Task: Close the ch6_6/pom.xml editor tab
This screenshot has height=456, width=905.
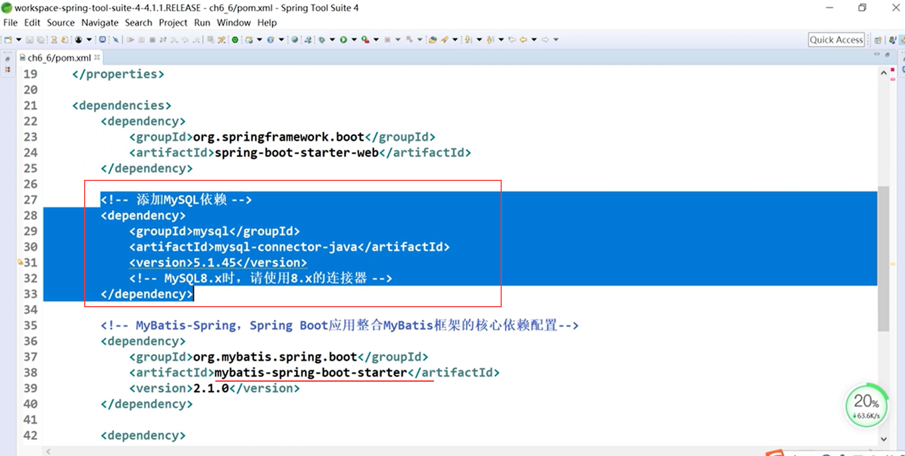Action: pos(97,57)
